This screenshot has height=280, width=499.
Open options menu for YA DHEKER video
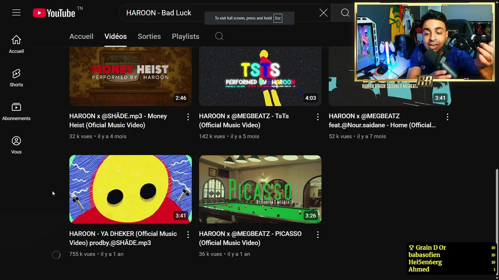pos(188,234)
